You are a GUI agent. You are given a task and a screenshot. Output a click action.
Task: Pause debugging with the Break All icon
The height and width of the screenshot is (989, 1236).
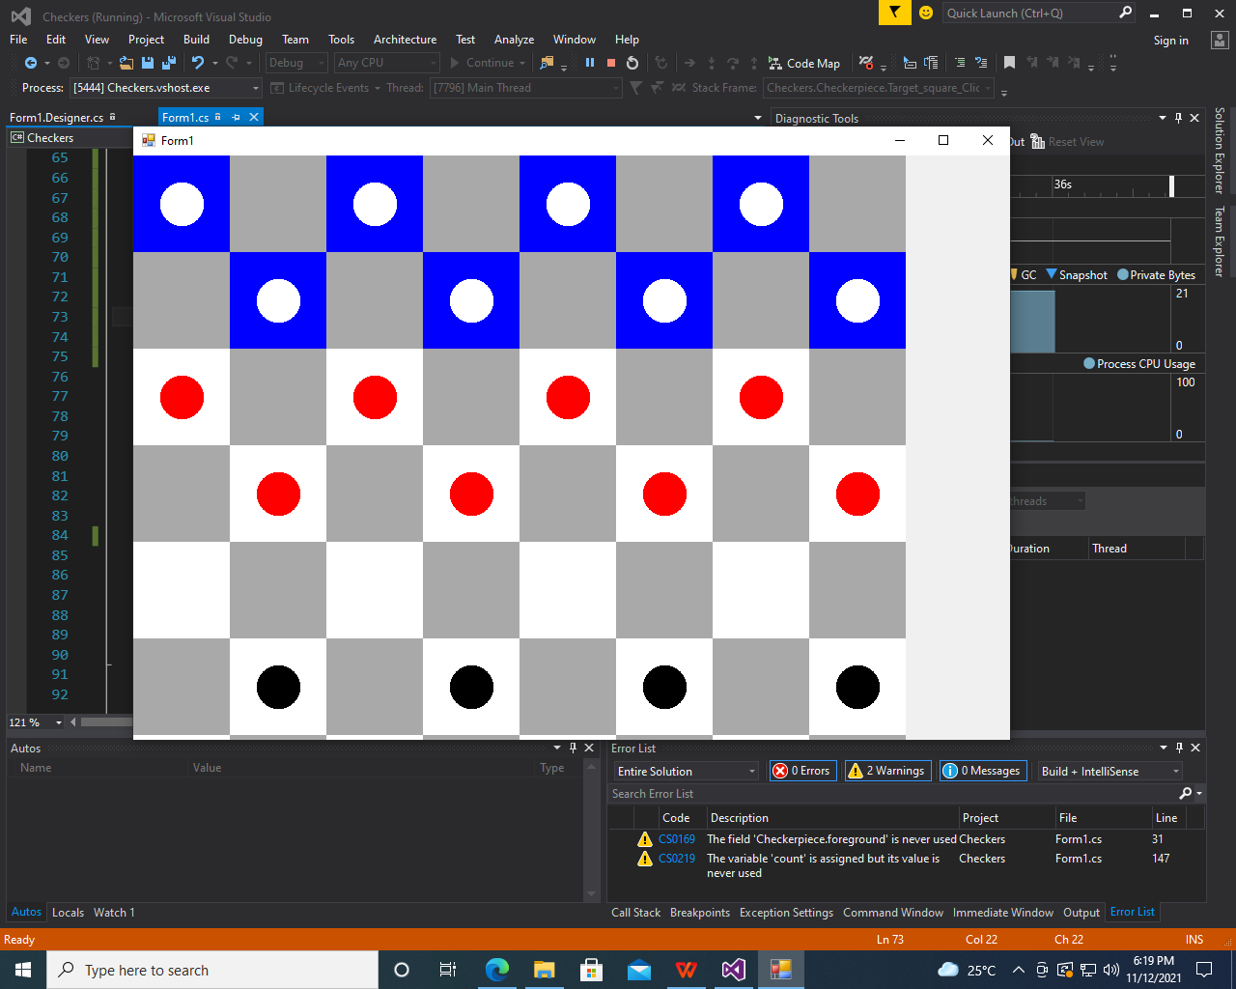[590, 63]
